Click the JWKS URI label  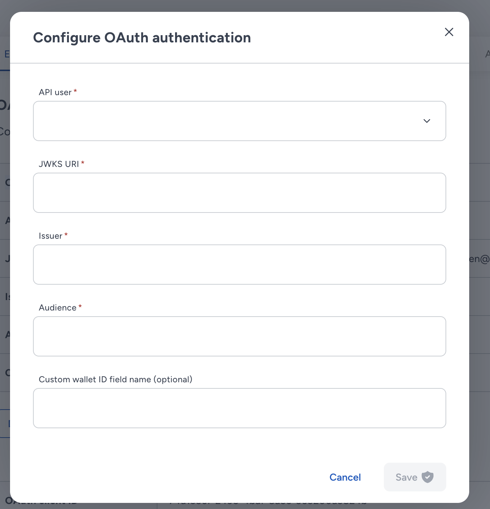[x=59, y=164]
